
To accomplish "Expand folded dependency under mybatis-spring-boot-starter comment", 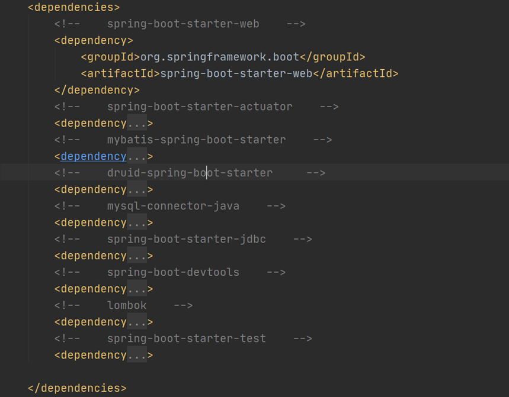I will click(137, 157).
